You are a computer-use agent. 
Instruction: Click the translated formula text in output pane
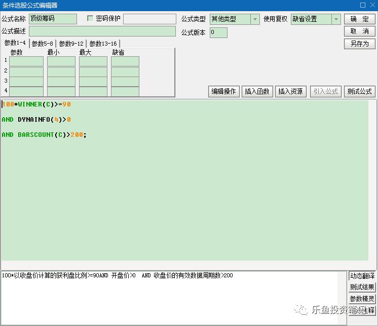click(x=118, y=275)
